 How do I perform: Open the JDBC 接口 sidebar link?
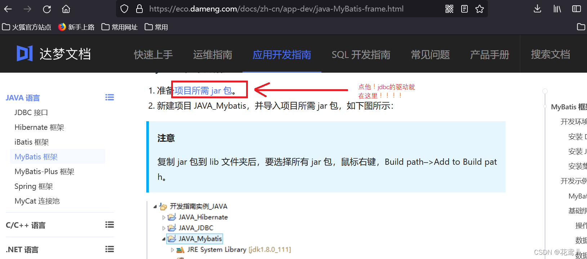point(31,113)
